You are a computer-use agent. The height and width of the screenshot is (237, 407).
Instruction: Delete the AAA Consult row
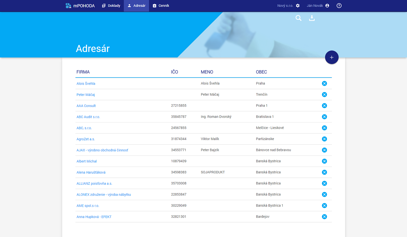pyautogui.click(x=324, y=106)
